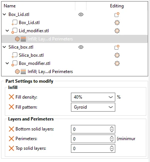The height and width of the screenshot is (162, 150).
Task: Click the Perimeters value input field
Action: pyautogui.click(x=90, y=139)
